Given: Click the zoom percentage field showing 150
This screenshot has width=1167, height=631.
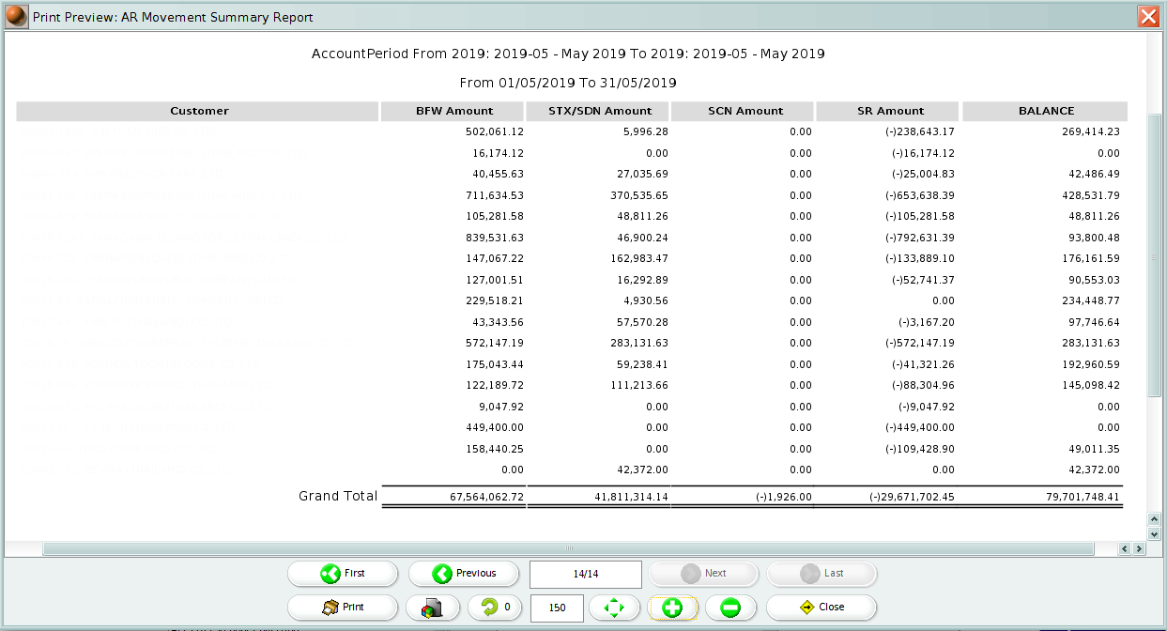Looking at the screenshot, I should [x=557, y=608].
